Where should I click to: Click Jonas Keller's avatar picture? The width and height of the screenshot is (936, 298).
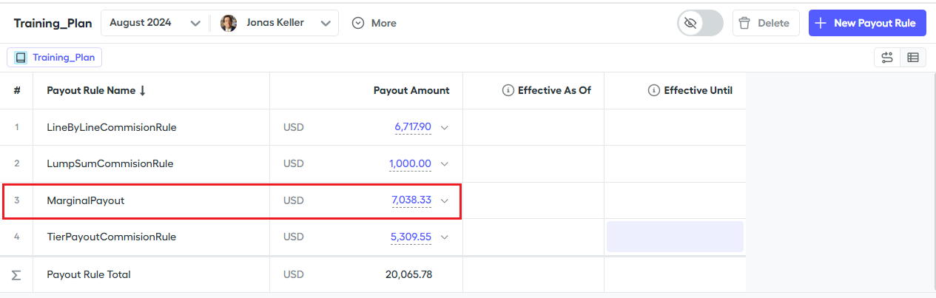229,23
